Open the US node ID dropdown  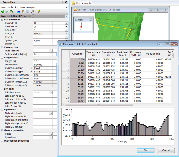67,23
